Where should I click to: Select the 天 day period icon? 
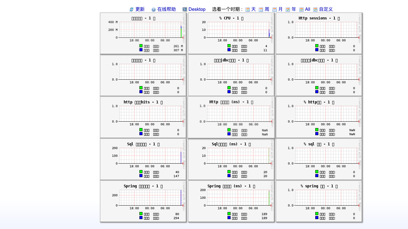pyautogui.click(x=248, y=10)
